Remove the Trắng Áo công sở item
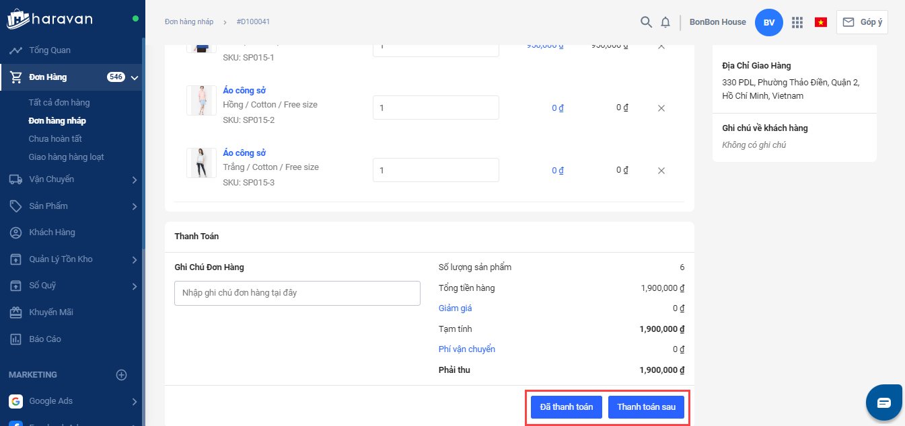The width and height of the screenshot is (905, 426). point(661,171)
